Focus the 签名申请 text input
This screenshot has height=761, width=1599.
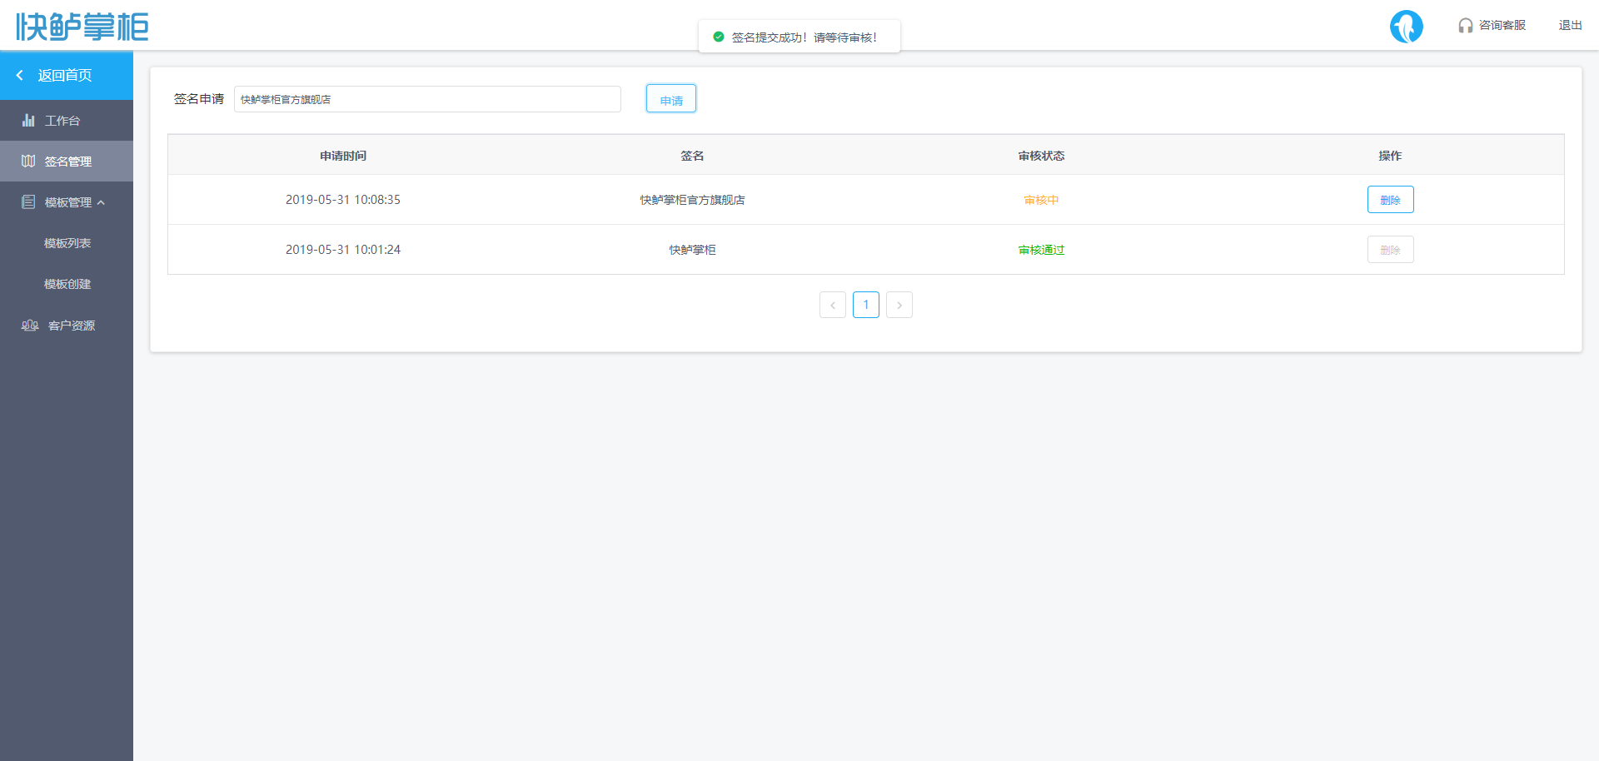[x=426, y=99]
